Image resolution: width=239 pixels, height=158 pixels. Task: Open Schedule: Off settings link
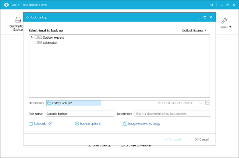tap(43, 124)
